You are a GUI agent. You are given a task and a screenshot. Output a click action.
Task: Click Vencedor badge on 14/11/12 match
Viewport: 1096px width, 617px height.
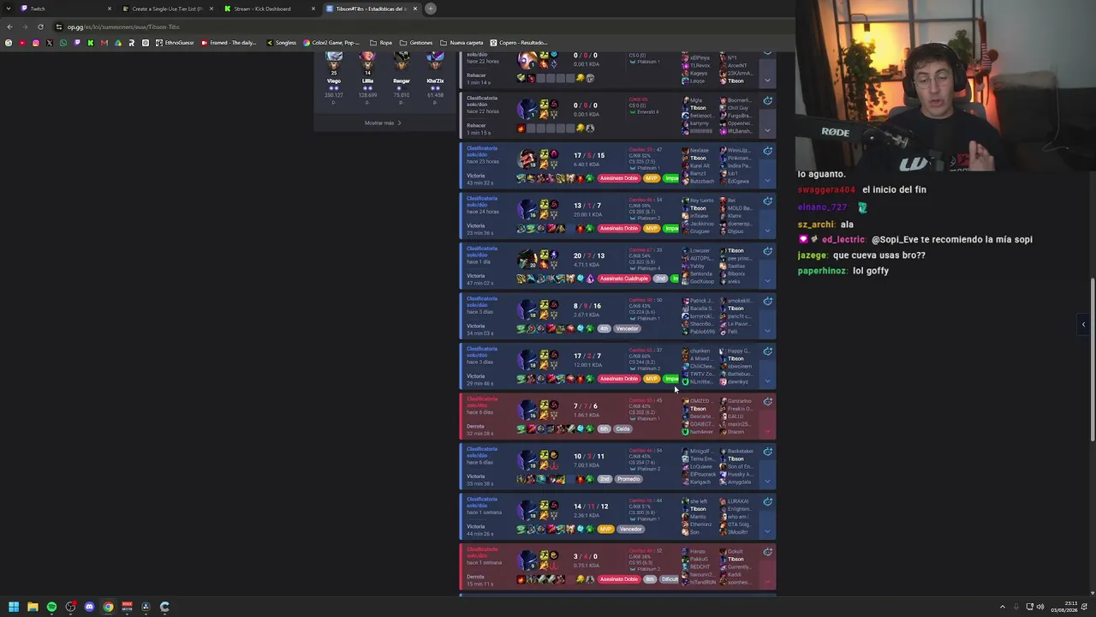(x=631, y=529)
